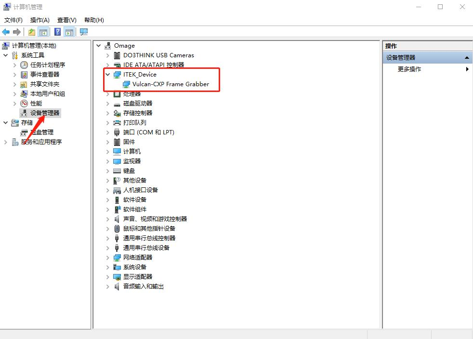Select the 软件组件 entry

134,209
